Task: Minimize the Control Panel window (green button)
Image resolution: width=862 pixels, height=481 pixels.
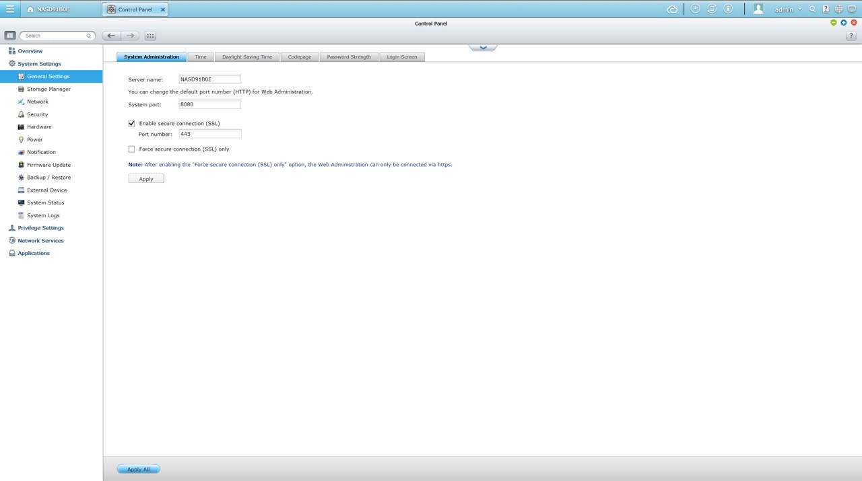Action: click(834, 23)
